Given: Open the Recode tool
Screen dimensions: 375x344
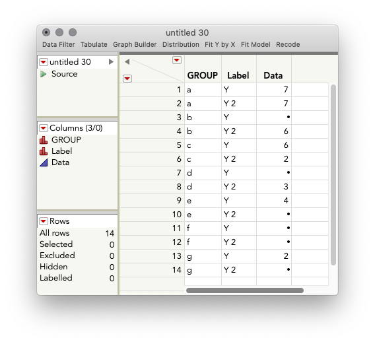Looking at the screenshot, I should (x=288, y=44).
